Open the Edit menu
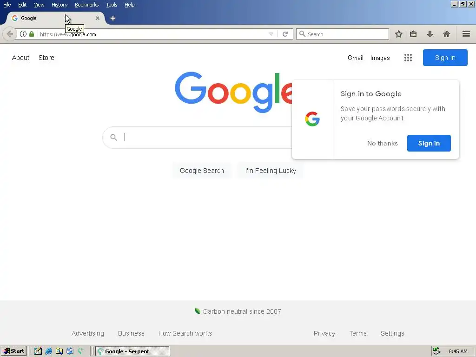Screen dimensions: 476x357 [x=22, y=5]
